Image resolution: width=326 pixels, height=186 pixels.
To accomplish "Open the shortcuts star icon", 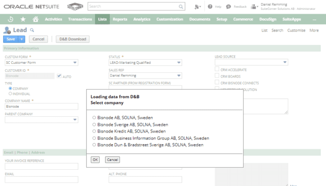I will [x=23, y=19].
